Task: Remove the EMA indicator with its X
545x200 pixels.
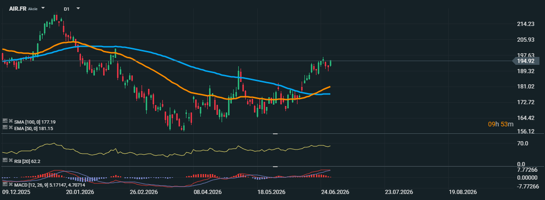Action: [x=11, y=128]
